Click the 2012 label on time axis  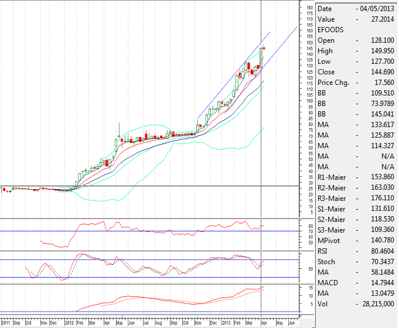coord(69,323)
